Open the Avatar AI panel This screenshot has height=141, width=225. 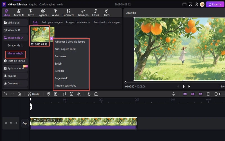tap(19, 13)
